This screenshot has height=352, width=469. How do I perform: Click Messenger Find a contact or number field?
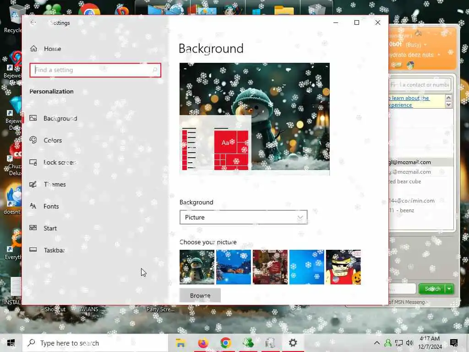[x=420, y=85]
